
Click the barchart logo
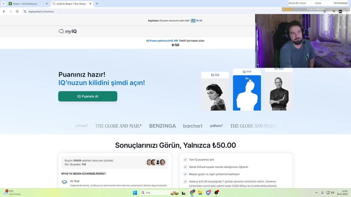193,126
